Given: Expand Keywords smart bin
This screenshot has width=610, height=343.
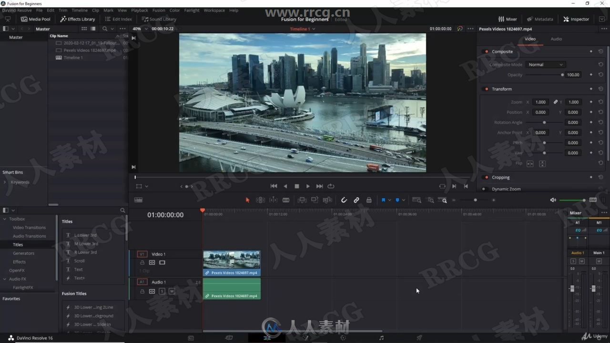Looking at the screenshot, I should tap(5, 182).
